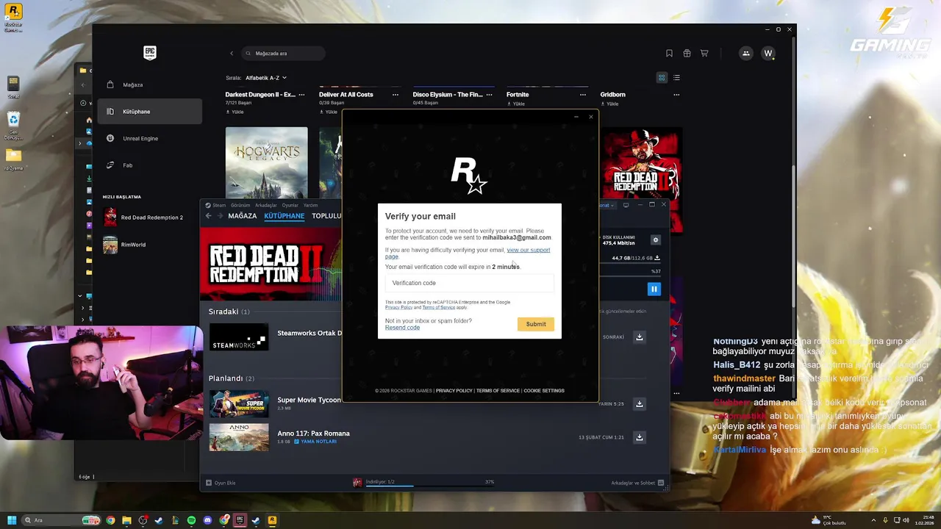Viewport: 941px width, 529px height.
Task: Open the Epic shopping cart icon
Action: pyautogui.click(x=704, y=54)
